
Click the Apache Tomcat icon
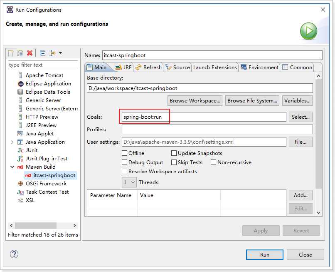coord(20,75)
